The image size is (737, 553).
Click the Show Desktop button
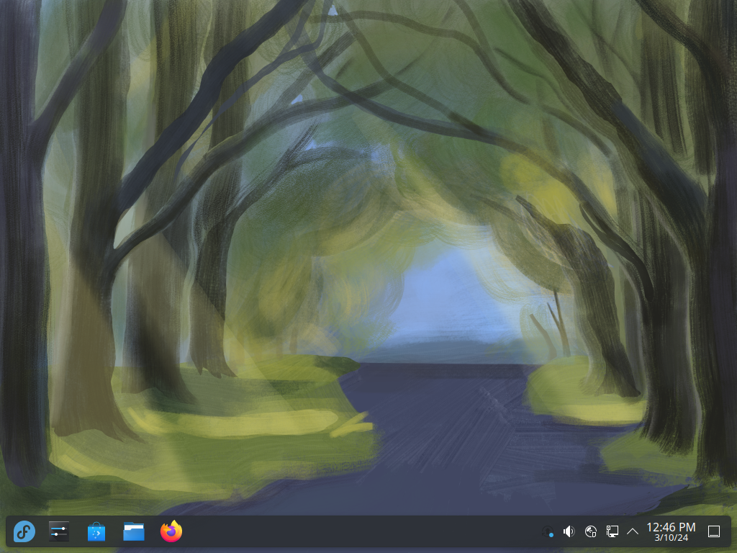point(714,531)
